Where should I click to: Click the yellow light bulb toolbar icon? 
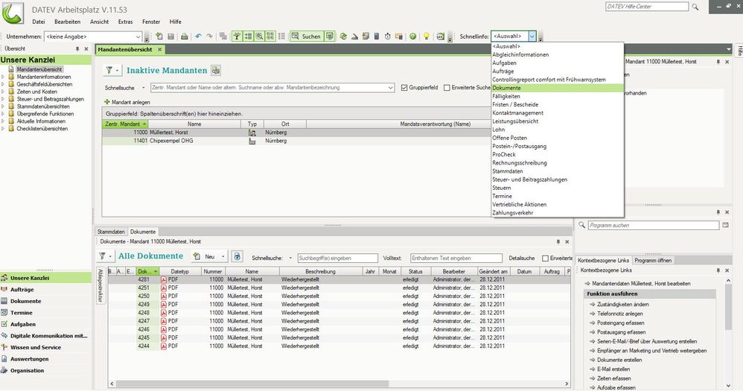[x=426, y=36]
